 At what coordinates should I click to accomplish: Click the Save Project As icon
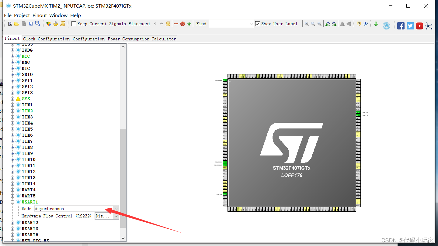click(37, 24)
